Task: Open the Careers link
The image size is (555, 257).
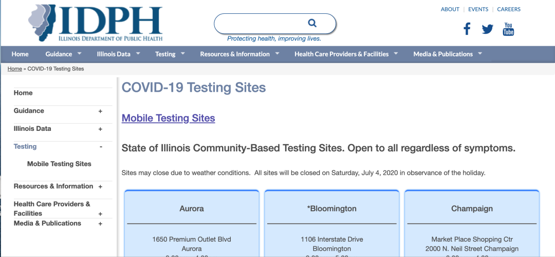Action: tap(509, 10)
